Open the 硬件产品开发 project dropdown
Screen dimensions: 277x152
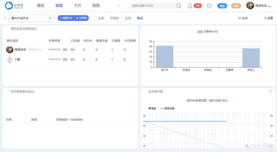point(31,18)
